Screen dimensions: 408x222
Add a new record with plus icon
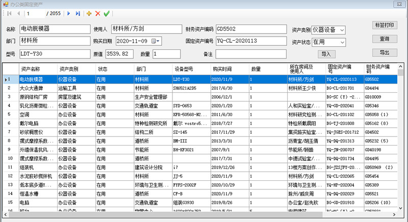click(x=89, y=14)
